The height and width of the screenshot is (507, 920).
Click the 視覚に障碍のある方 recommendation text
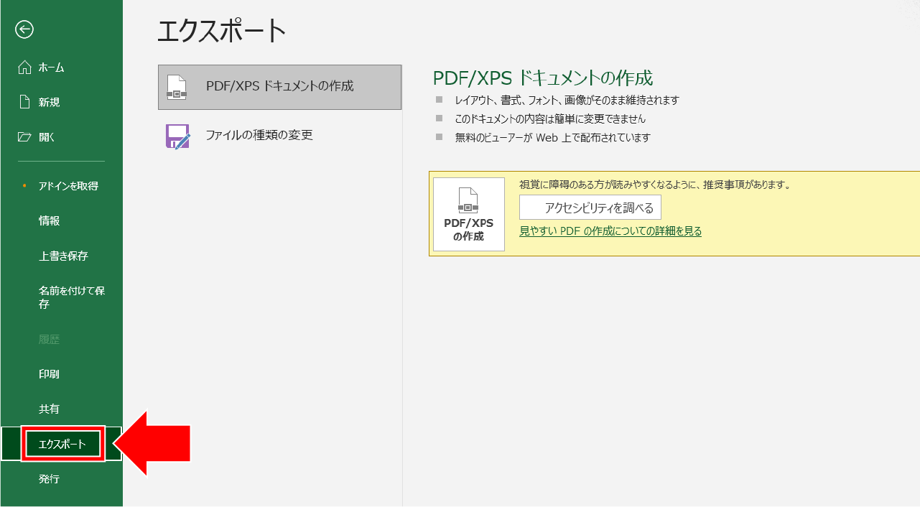(654, 185)
